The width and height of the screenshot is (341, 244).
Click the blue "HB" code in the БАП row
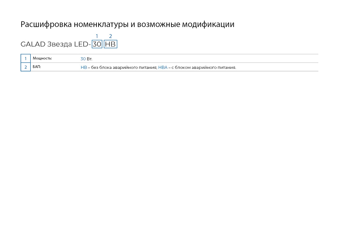coord(84,67)
